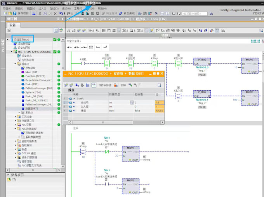Click the floppy disk save icon

(x=15, y=13)
